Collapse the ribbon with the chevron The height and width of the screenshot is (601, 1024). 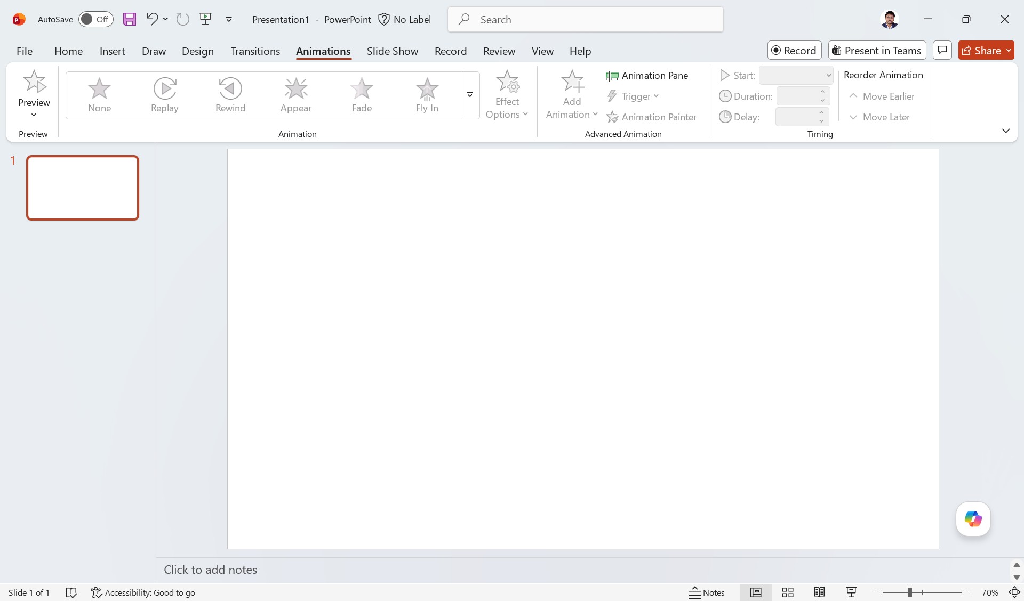point(1006,131)
